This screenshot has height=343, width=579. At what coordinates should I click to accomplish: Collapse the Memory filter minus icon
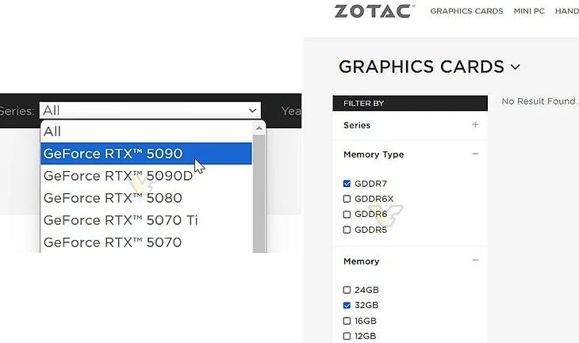(x=475, y=261)
